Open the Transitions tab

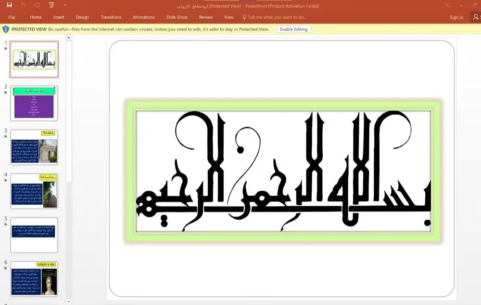click(111, 17)
